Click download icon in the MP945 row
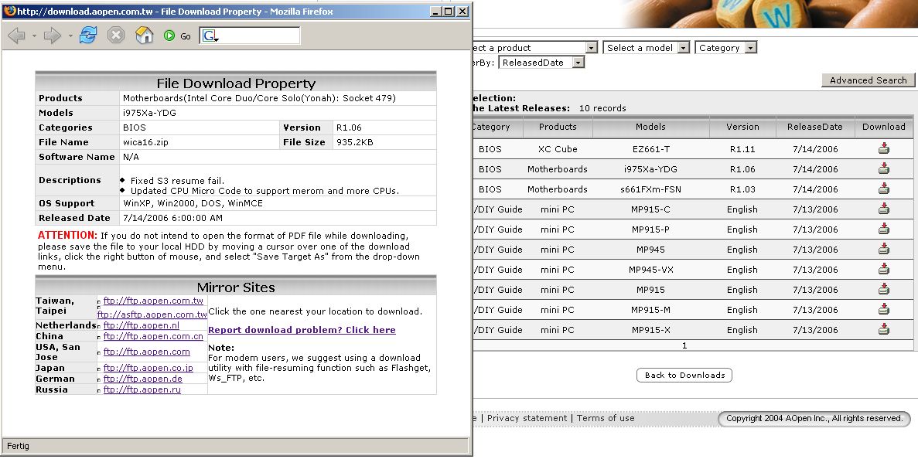This screenshot has width=918, height=459. point(883,249)
